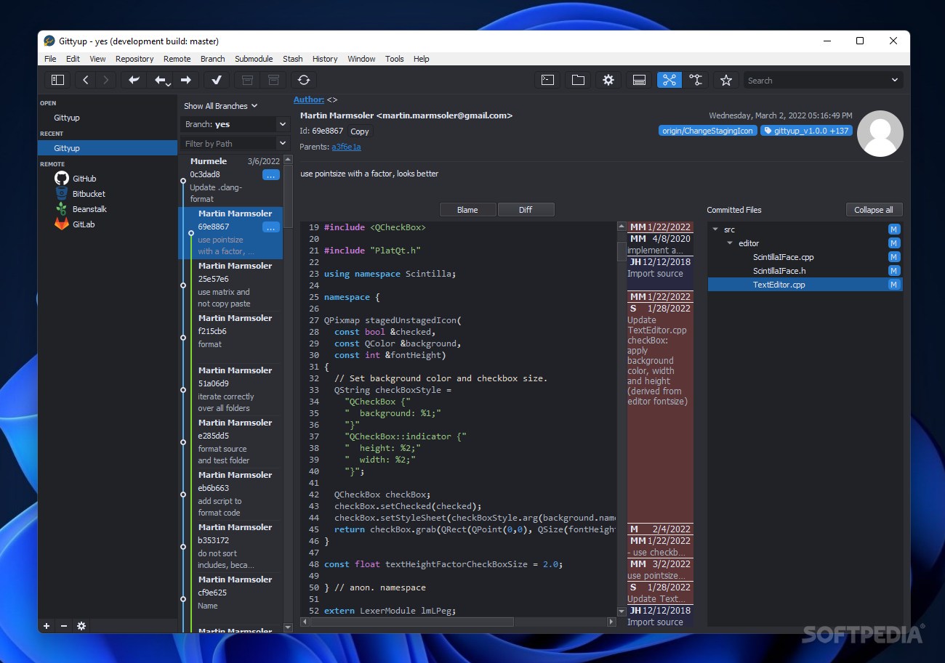Click the first Stash archive icon

(247, 80)
